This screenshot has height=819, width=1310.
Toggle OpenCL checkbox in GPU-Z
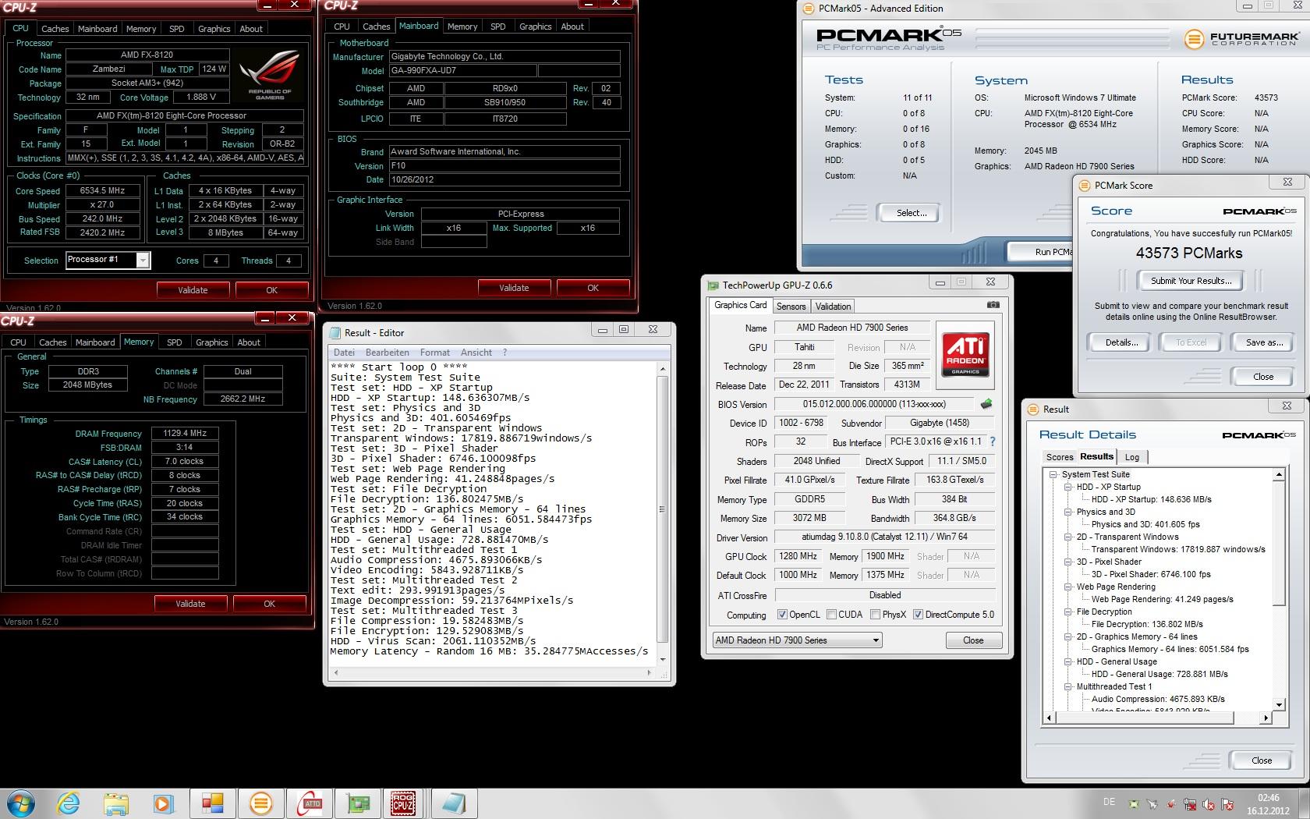coord(782,615)
